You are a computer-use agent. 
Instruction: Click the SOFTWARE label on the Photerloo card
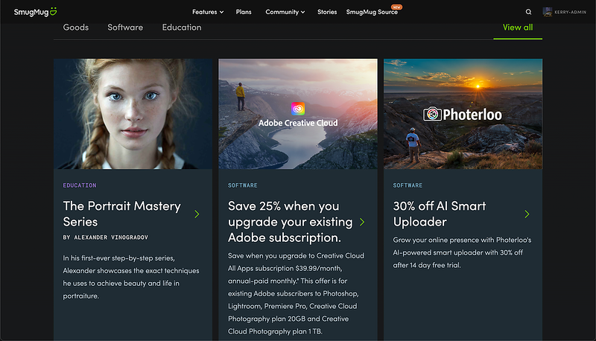pyautogui.click(x=408, y=185)
